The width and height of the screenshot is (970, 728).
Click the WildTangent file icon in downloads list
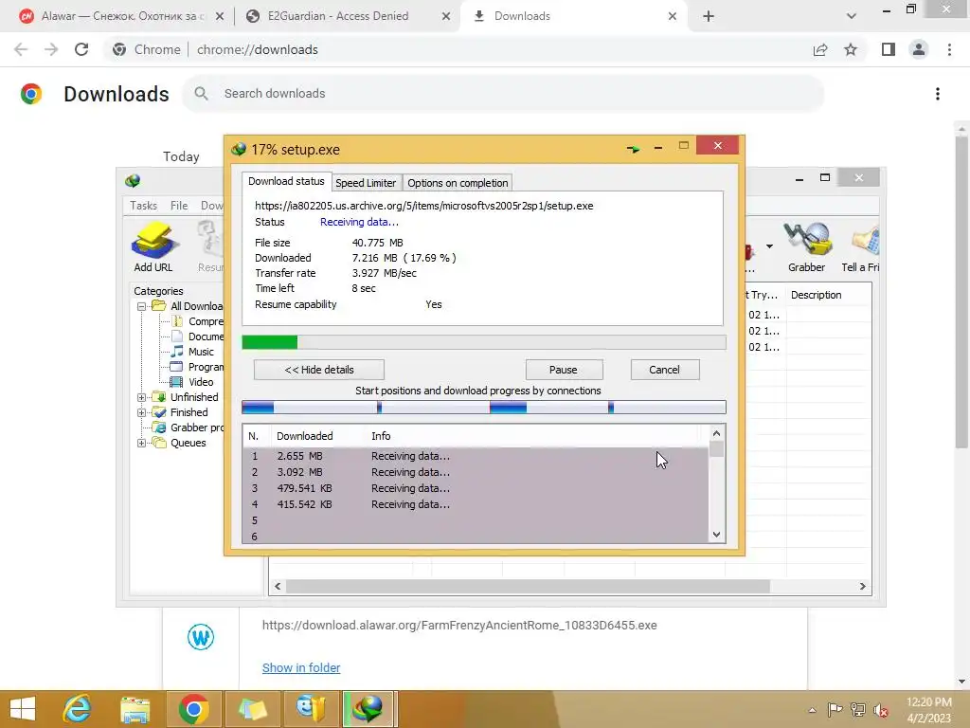[x=201, y=636]
